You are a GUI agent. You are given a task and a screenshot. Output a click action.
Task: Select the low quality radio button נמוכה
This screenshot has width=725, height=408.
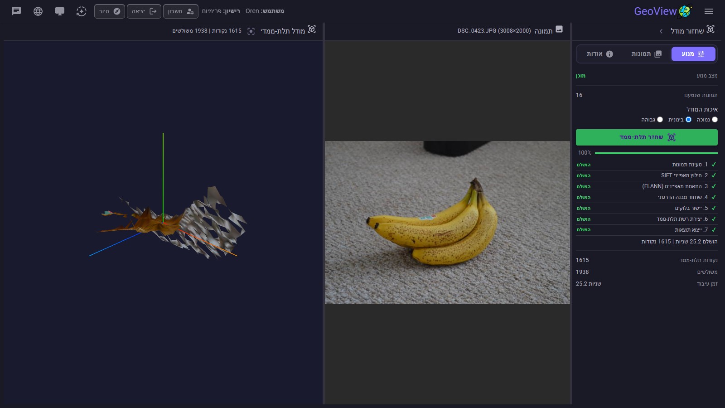click(x=715, y=120)
